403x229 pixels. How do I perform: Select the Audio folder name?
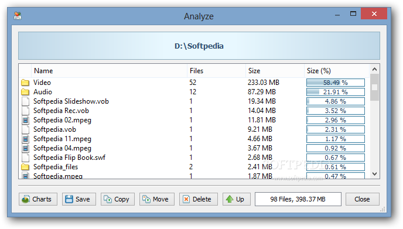coord(43,92)
